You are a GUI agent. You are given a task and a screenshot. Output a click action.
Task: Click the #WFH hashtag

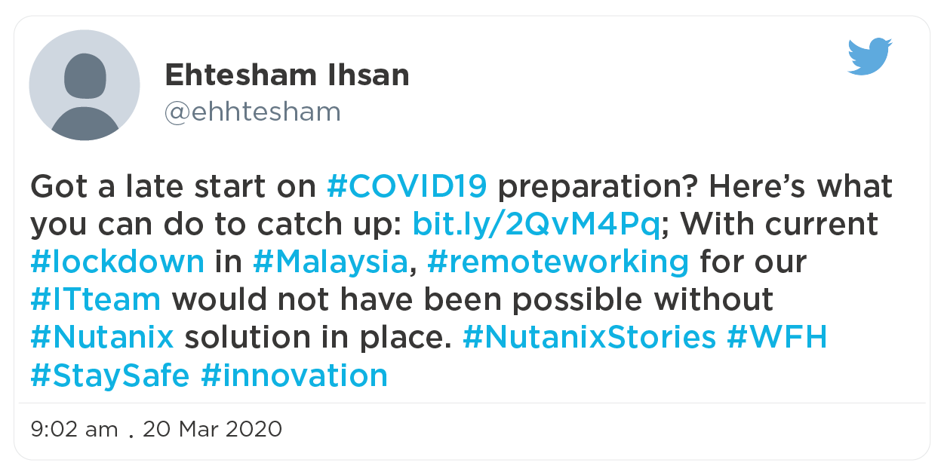(x=776, y=337)
